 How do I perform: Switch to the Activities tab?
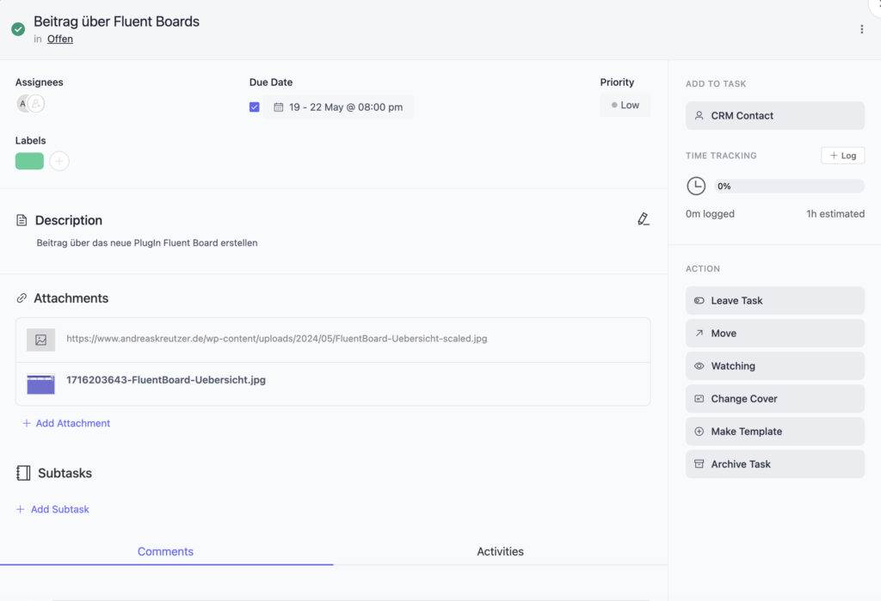(500, 551)
